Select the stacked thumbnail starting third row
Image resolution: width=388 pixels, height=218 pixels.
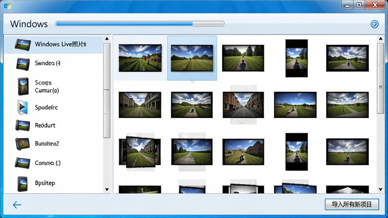point(140,152)
